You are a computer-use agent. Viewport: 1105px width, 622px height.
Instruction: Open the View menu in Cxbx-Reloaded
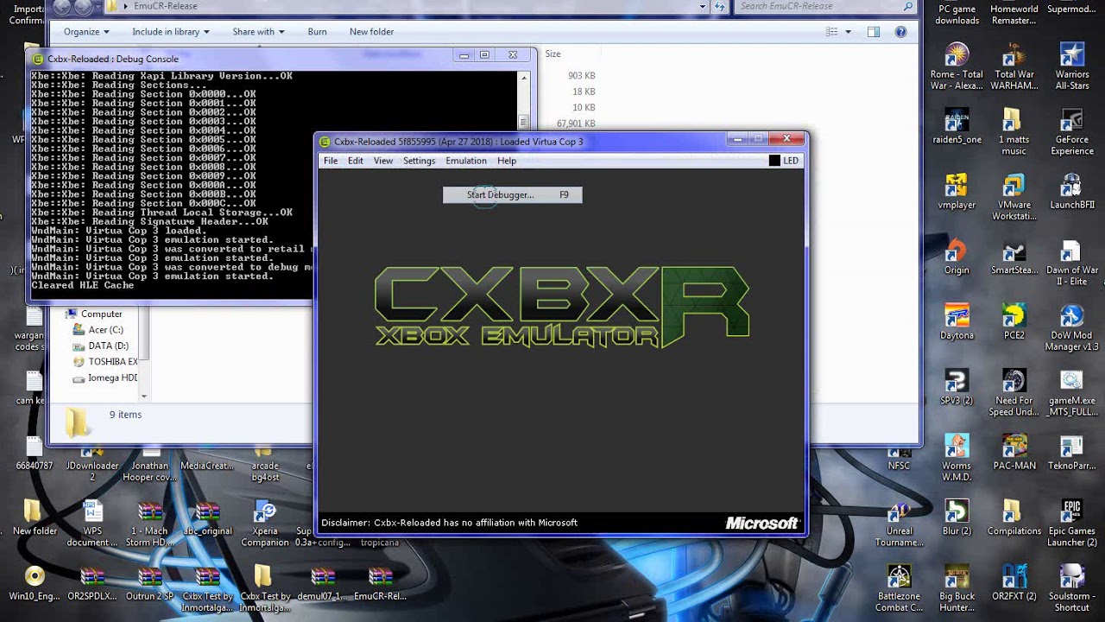(x=383, y=161)
